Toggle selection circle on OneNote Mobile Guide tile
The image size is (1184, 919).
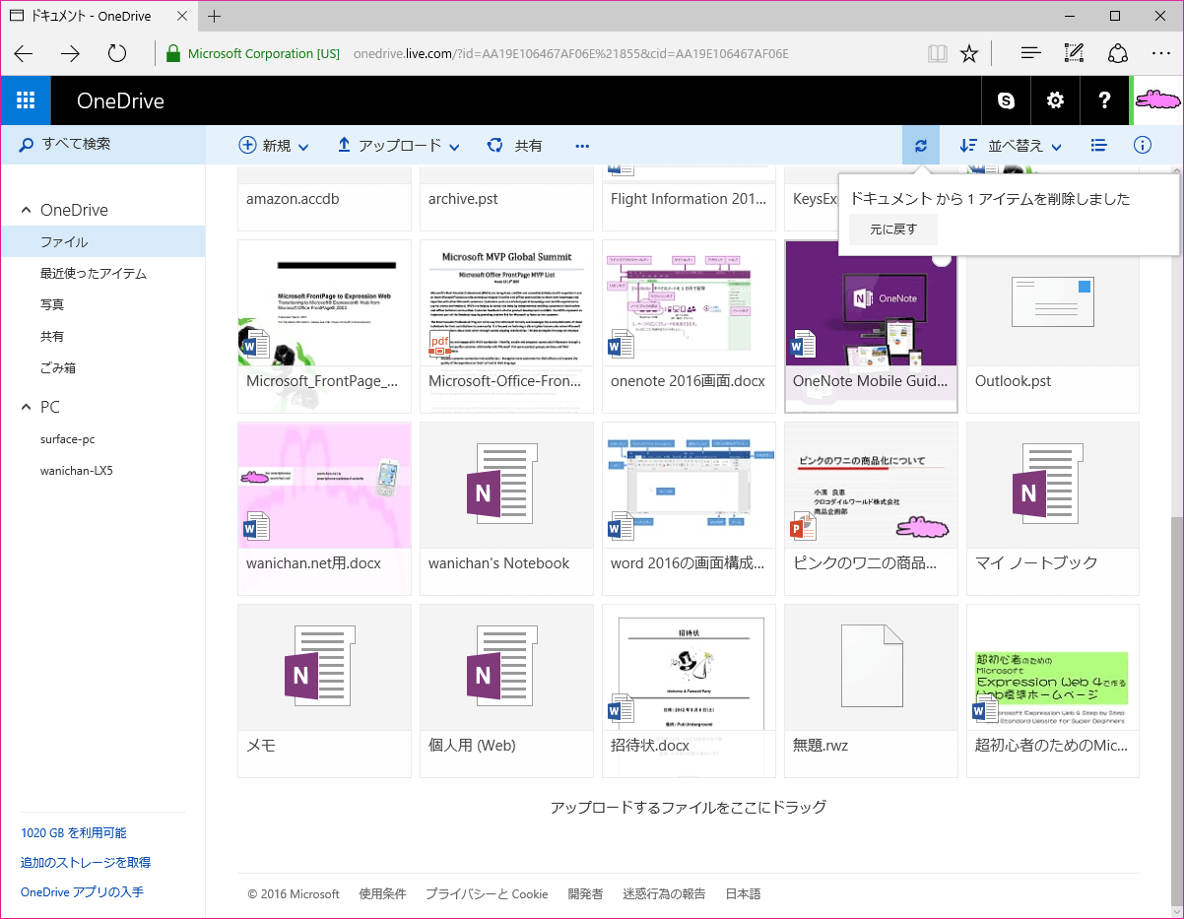click(942, 257)
